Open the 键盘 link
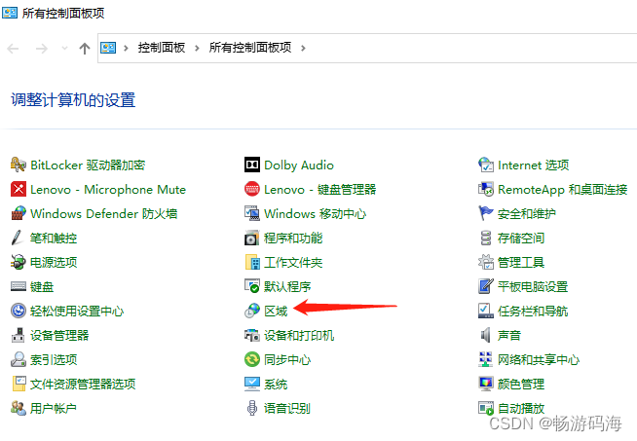Viewport: 637px width, 441px height. [x=42, y=286]
